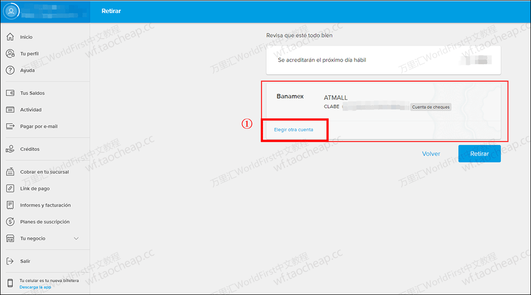
Task: Click the Retirar blue button
Action: (479, 153)
